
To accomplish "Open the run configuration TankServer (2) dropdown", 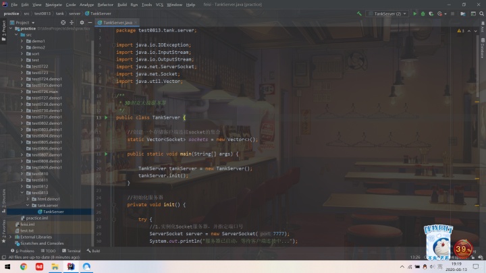I will point(387,13).
